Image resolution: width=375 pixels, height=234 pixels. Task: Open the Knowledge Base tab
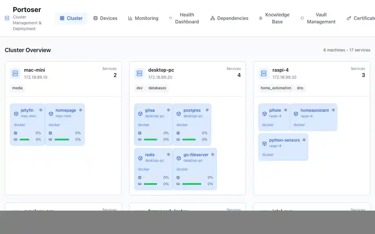coord(274,18)
